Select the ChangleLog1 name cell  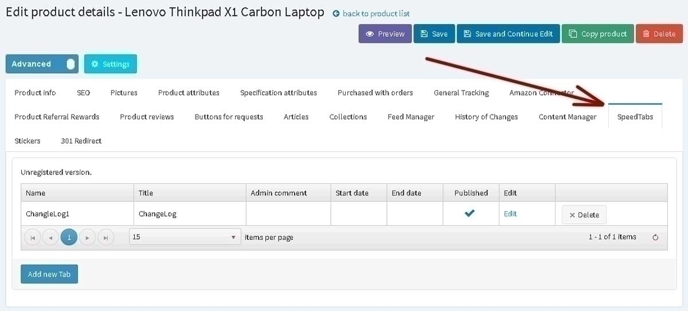pyautogui.click(x=77, y=214)
